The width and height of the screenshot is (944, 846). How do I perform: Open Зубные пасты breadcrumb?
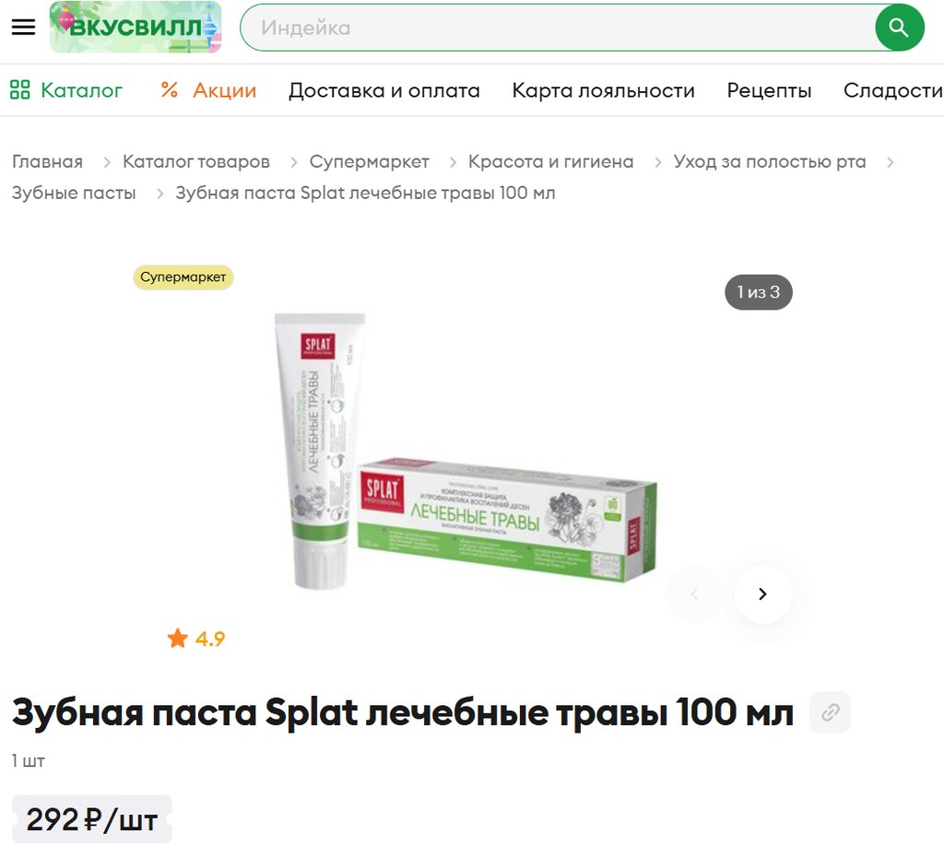(x=74, y=193)
